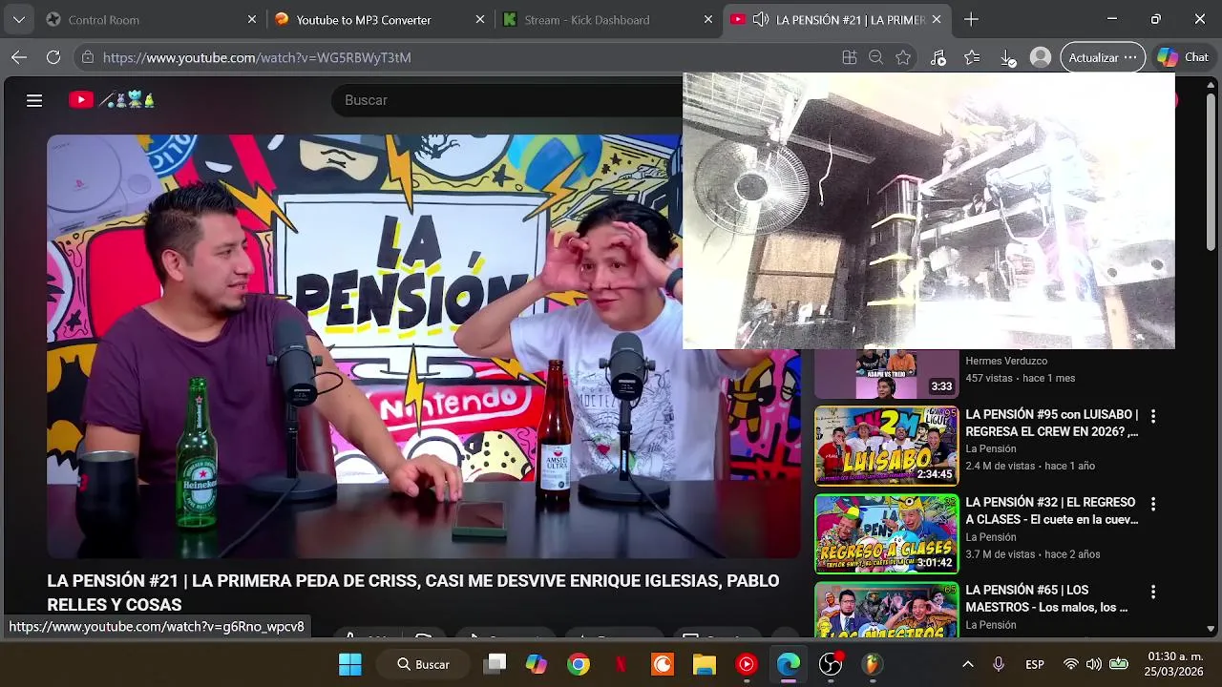Open OBS Studio from the taskbar
This screenshot has width=1222, height=687.
tap(831, 664)
